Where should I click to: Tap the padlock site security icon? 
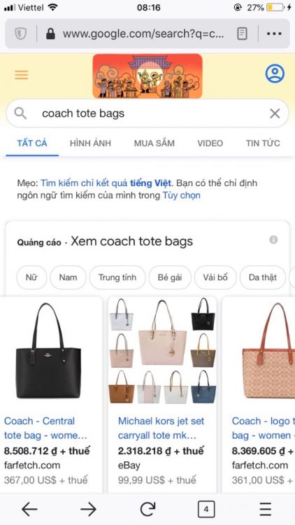(x=50, y=34)
